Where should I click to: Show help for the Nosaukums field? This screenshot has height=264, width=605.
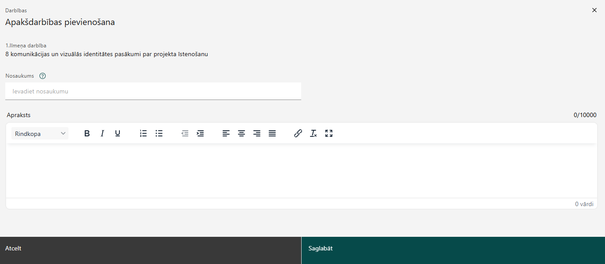(43, 76)
